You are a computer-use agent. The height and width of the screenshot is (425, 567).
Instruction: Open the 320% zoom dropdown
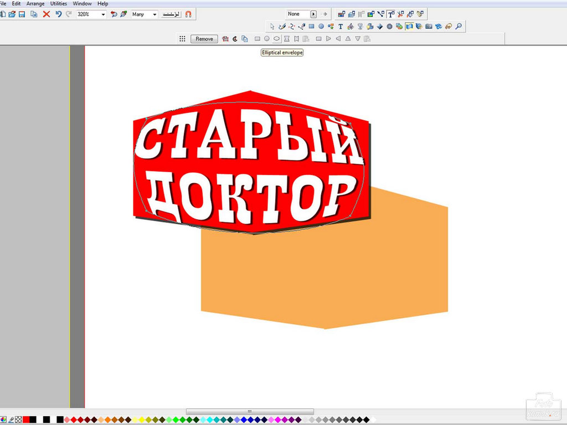click(x=103, y=14)
